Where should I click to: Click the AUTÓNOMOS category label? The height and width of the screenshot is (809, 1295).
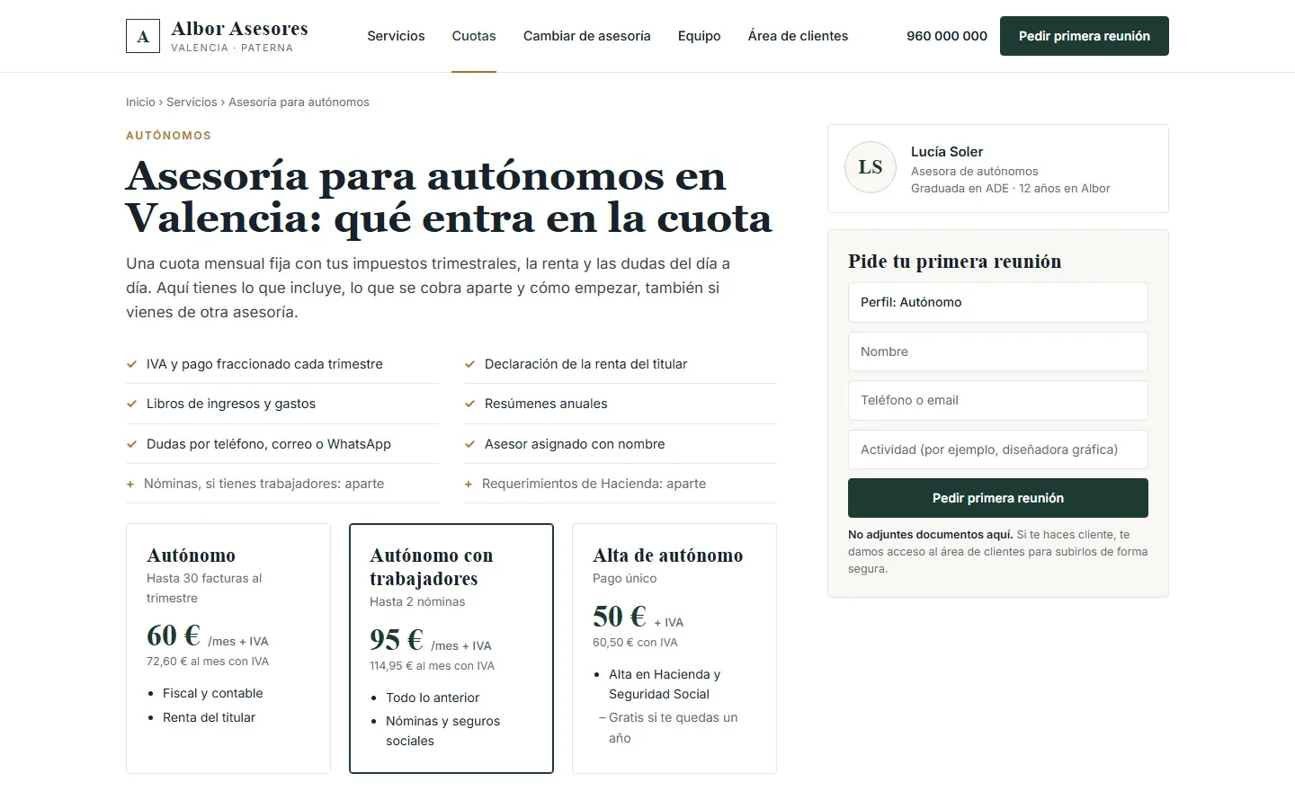168,136
